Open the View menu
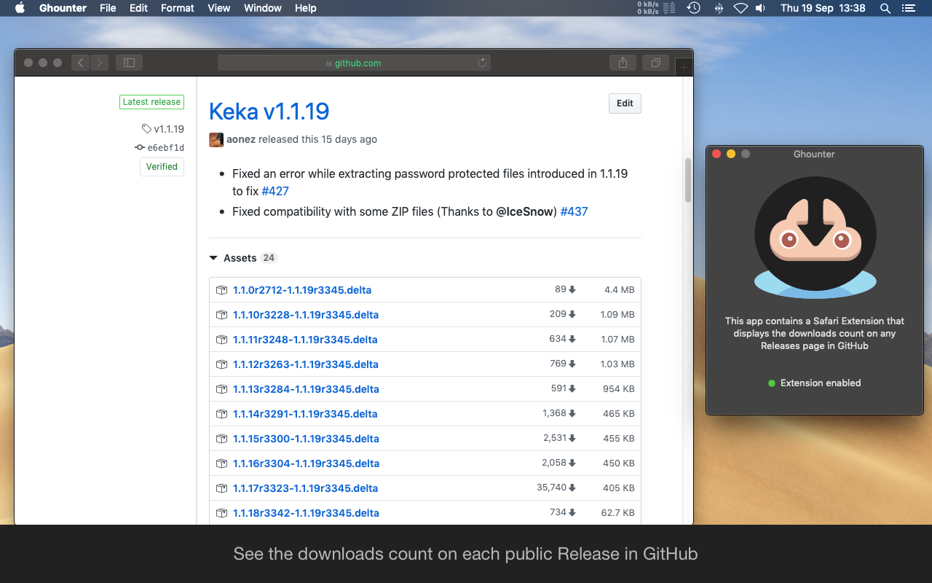Screen dimensions: 932x583 (x=219, y=8)
